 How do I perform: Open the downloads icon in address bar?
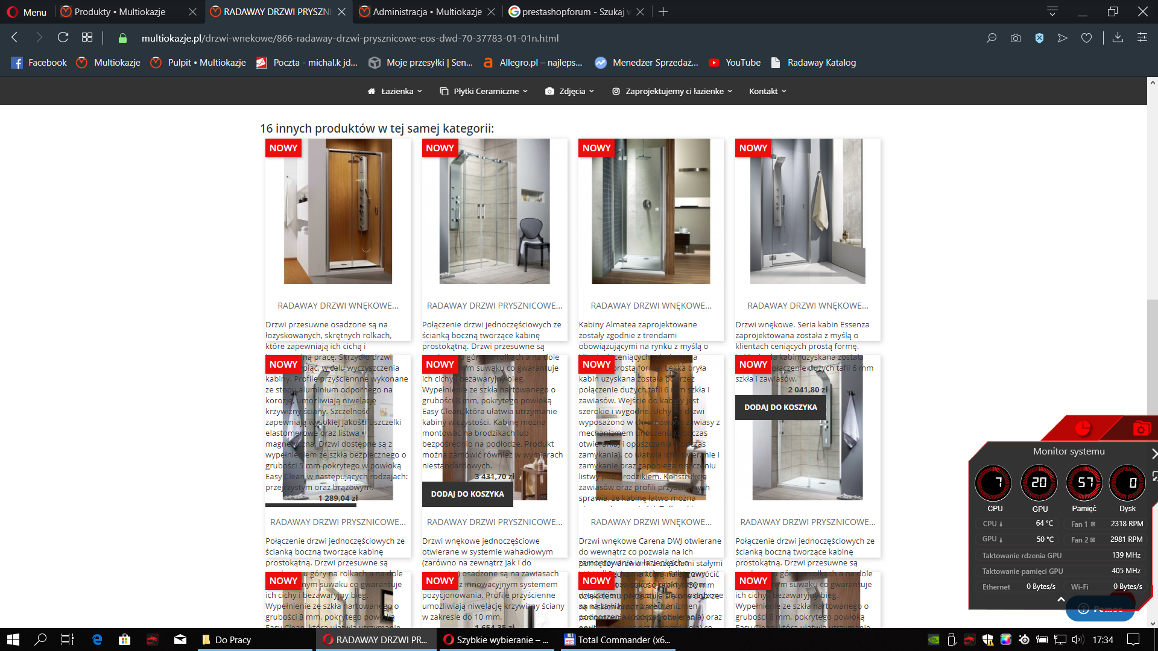(1118, 38)
